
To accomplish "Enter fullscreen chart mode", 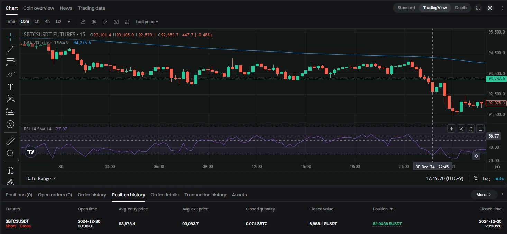I will coord(490,8).
